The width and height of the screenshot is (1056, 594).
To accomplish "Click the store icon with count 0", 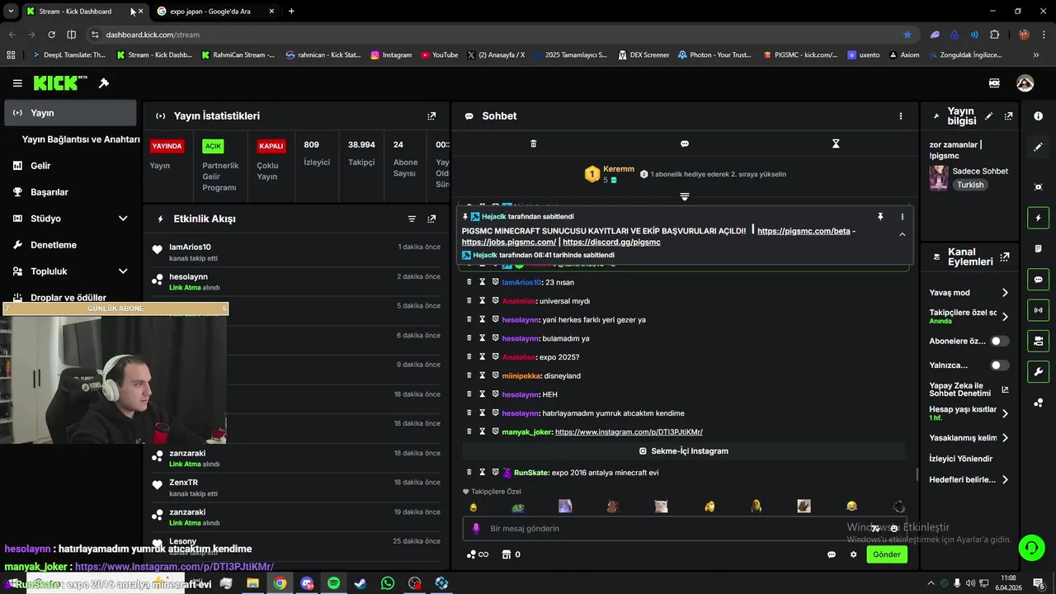I will tap(511, 554).
